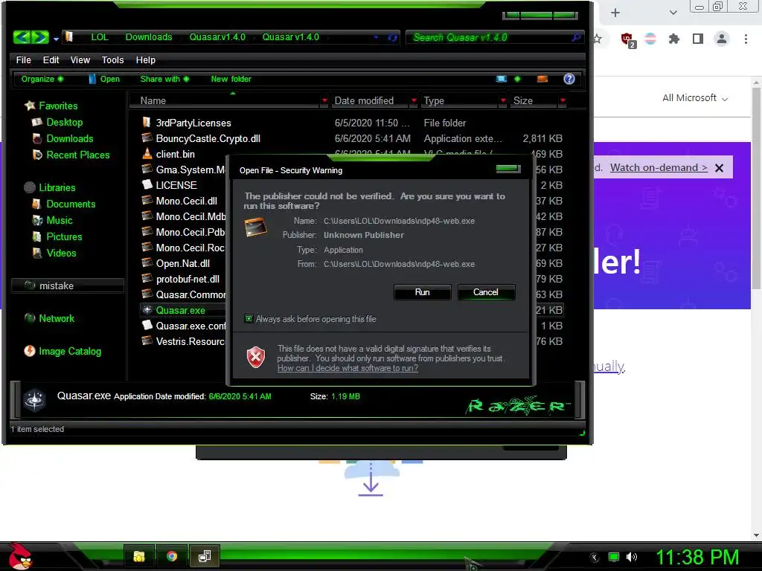762x571 pixels.
Task: Select Open.Nat.dll file
Action: click(x=183, y=263)
